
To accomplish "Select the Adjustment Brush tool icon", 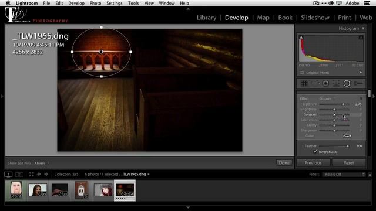I will (358, 83).
